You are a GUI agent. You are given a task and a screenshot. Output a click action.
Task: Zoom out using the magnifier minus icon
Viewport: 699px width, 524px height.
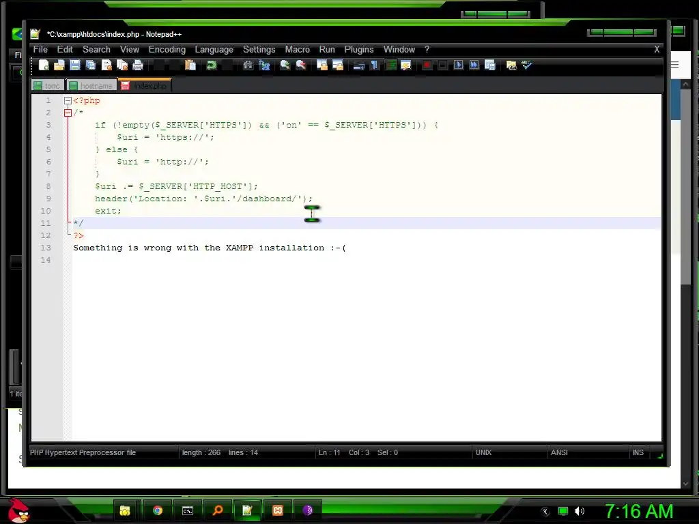301,65
